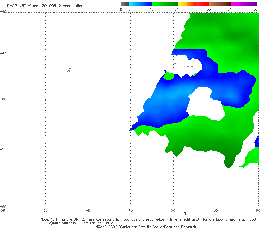261x229 pixels.
Task: Click the latitude axis label '-50'
Action: click(3, 99)
